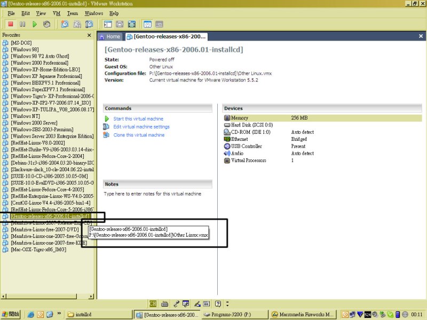Switch to full screen mode icon

(x=132, y=24)
